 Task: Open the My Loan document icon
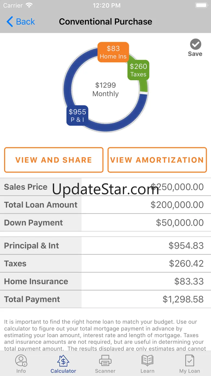point(190,361)
